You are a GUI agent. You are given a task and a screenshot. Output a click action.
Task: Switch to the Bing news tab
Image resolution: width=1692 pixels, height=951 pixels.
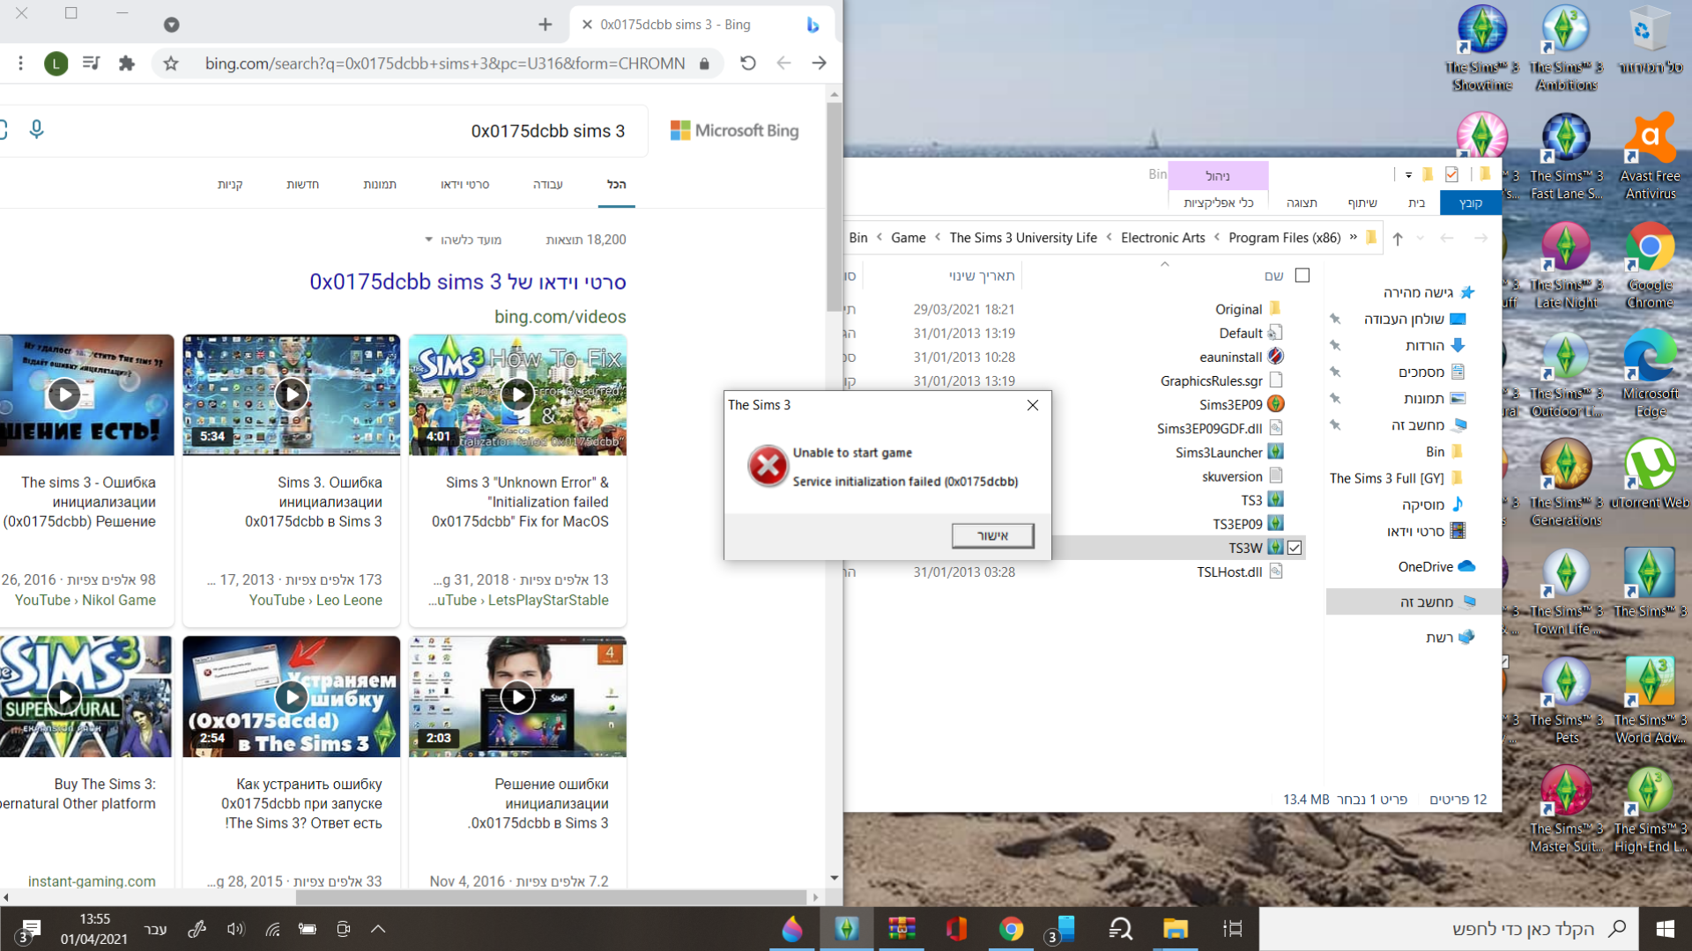click(302, 184)
